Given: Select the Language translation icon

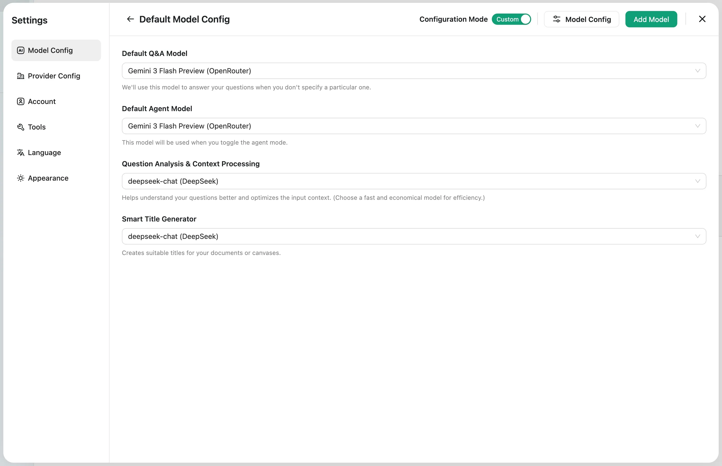Looking at the screenshot, I should [x=20, y=153].
